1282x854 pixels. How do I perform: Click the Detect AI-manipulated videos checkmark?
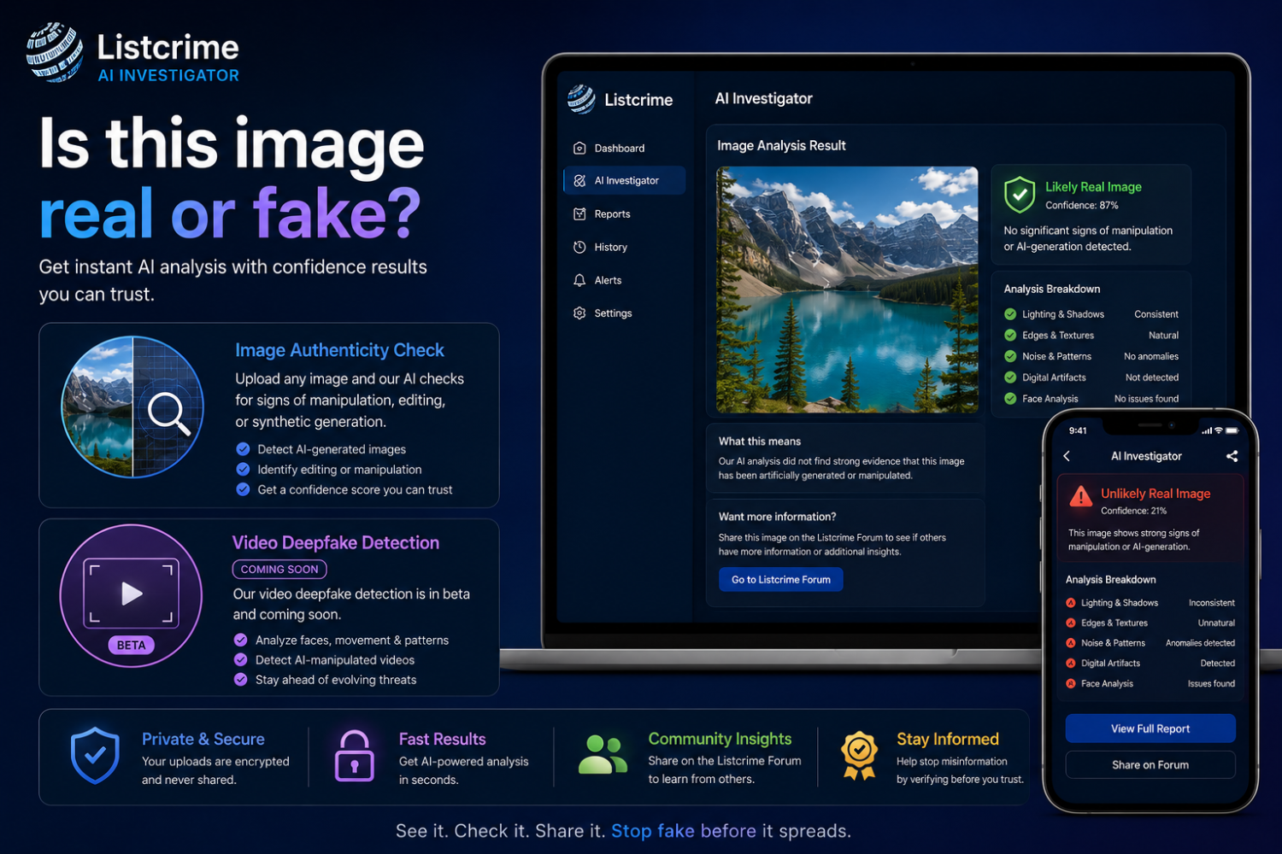pos(241,659)
